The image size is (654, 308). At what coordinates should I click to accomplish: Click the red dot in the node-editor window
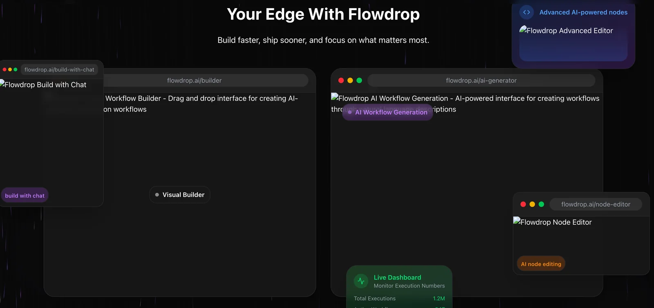coord(523,204)
